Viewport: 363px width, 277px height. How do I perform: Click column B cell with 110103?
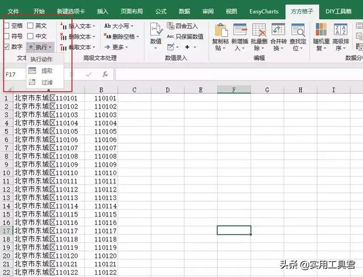tap(102, 114)
